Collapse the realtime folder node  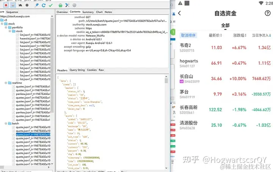tap(6, 83)
